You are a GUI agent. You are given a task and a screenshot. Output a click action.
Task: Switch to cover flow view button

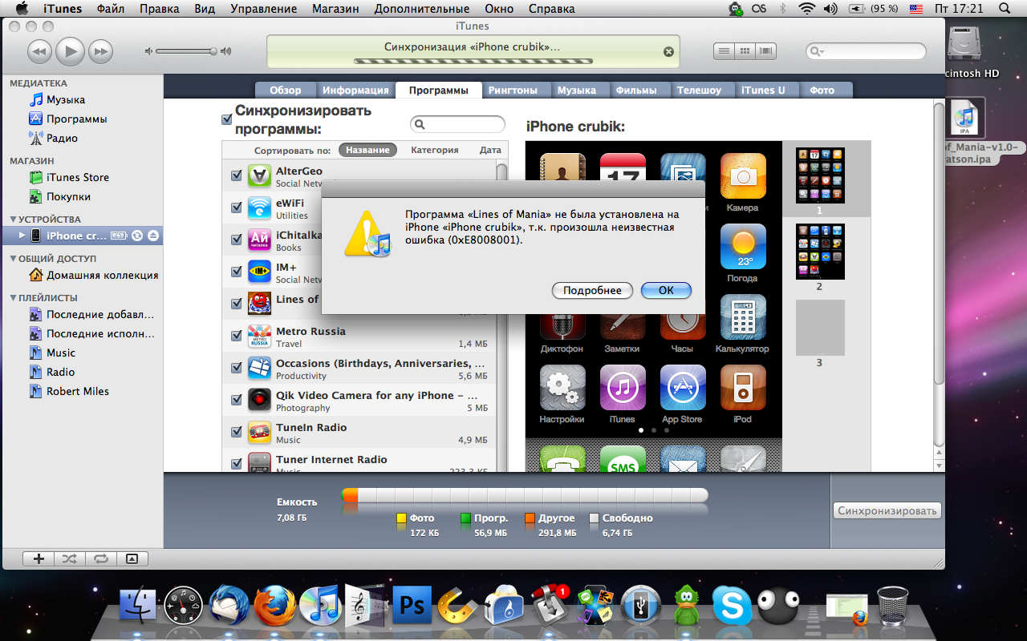[766, 51]
